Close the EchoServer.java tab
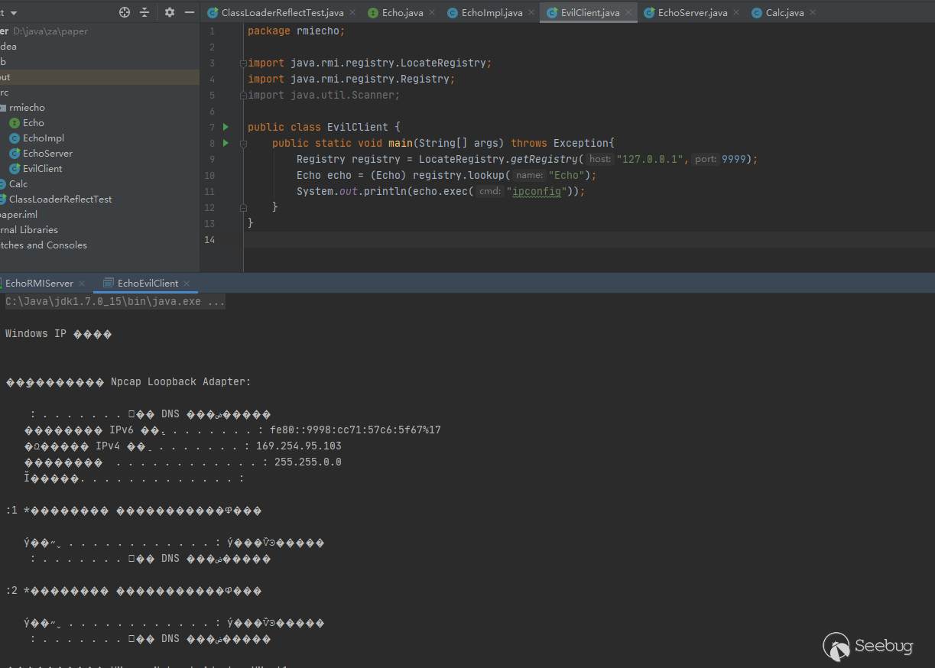Viewport: 935px width, 668px height. [x=736, y=13]
